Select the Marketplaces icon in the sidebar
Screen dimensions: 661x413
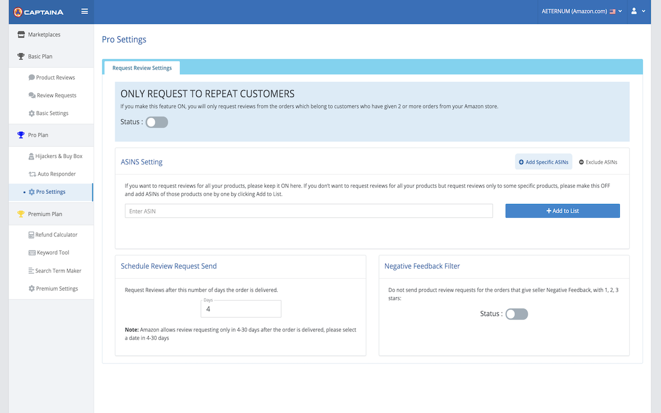point(21,34)
